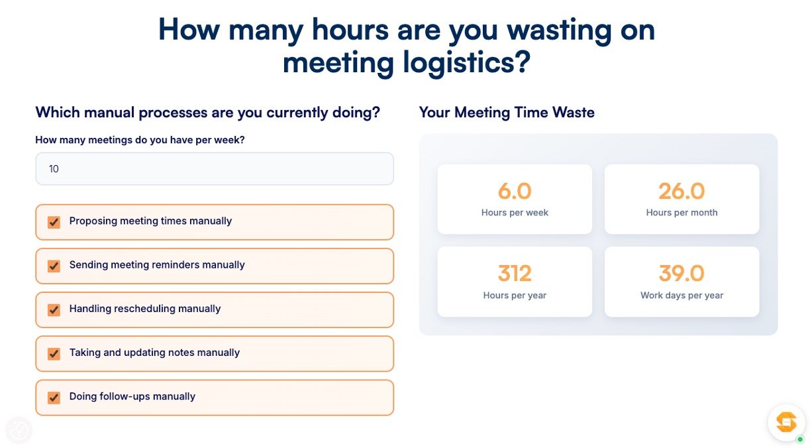Click the 'Which manual processes' section heading
The height and width of the screenshot is (448, 812).
[x=207, y=113]
